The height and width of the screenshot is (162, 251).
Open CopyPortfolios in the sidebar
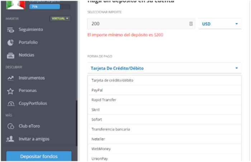tap(33, 103)
